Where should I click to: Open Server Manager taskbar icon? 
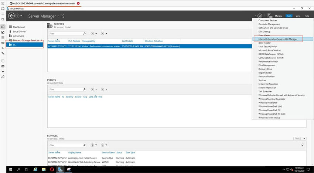tap(60, 169)
